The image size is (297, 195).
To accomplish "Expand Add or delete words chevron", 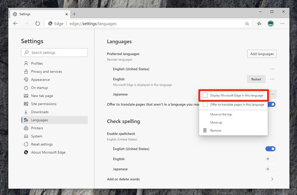I will pyautogui.click(x=272, y=179).
